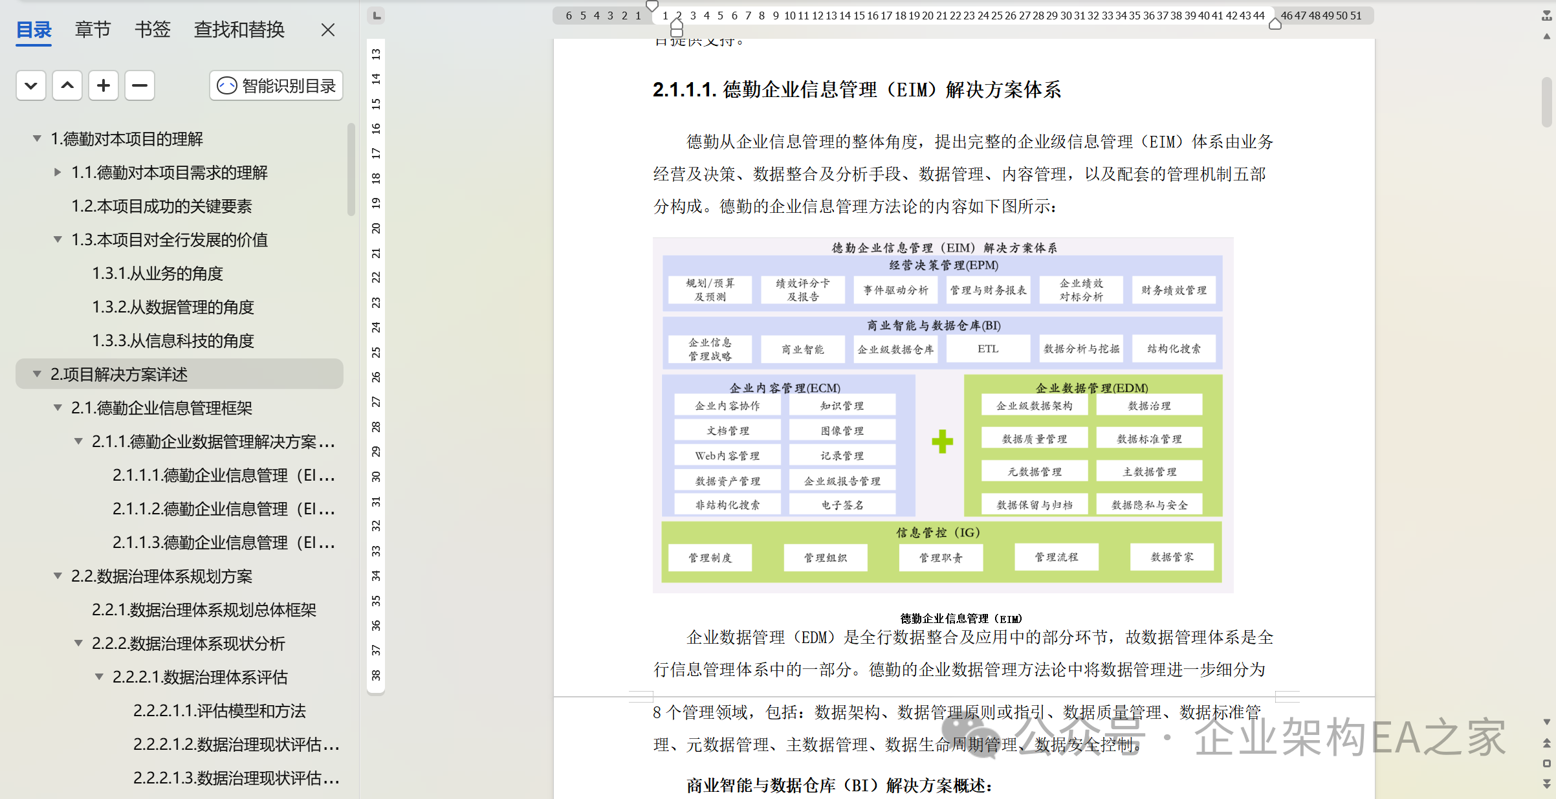Collapse the 1.德勤对本项目的理解 outline node

(x=37, y=138)
